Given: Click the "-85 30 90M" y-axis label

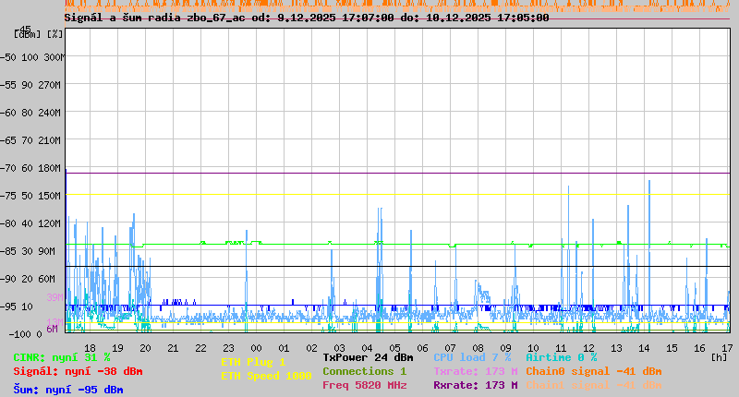Looking at the screenshot, I should tap(28, 251).
